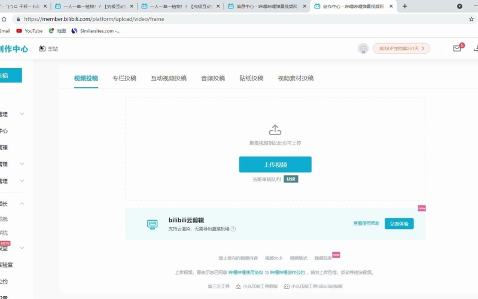The width and height of the screenshot is (478, 299).
Task: Open the 成为UP主的第251天 arrow banner
Action: click(401, 48)
